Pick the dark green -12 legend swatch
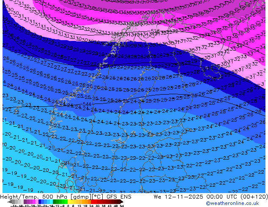Screen dimensions: 268x207 (x=55, y=202)
